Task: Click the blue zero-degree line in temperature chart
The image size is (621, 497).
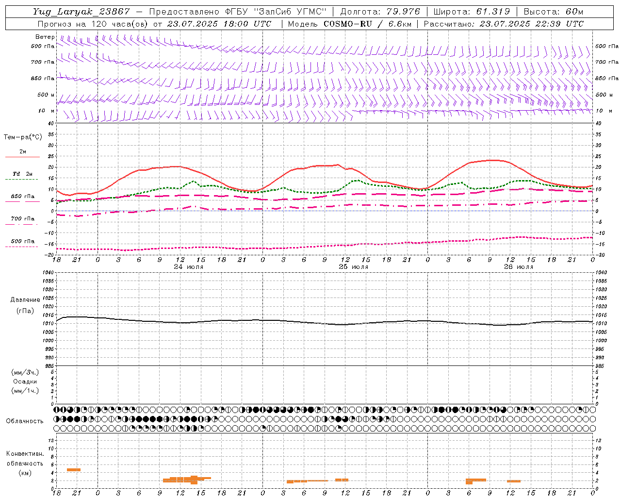Action: point(324,211)
